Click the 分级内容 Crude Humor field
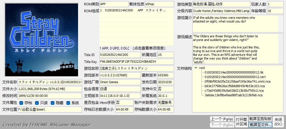 click(221, 11)
